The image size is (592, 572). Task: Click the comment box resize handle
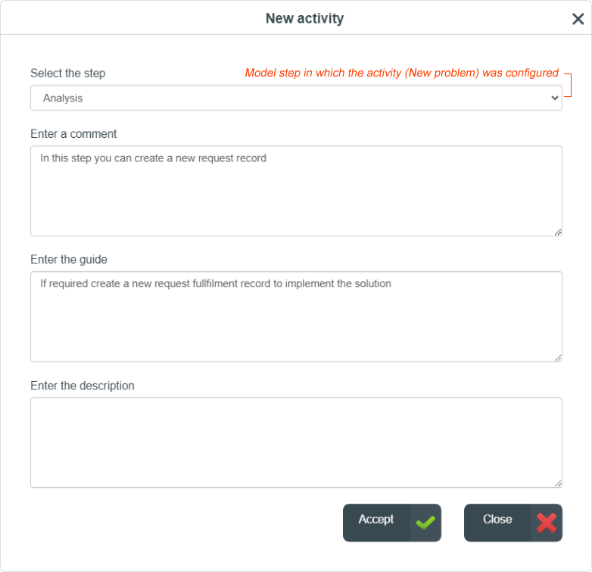(x=558, y=232)
